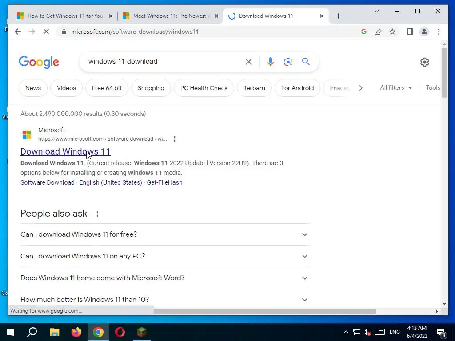Select the PC Health Check chip

tap(204, 88)
